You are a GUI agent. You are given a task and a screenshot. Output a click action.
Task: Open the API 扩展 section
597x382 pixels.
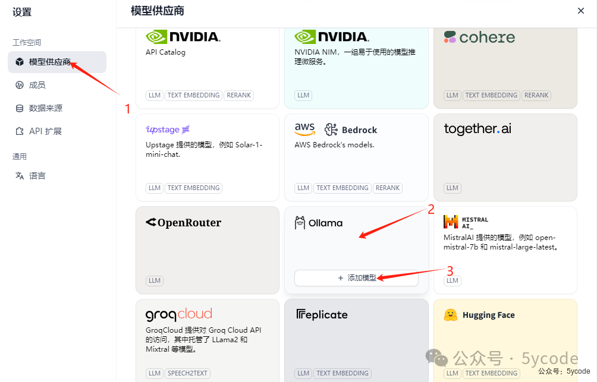point(56,131)
